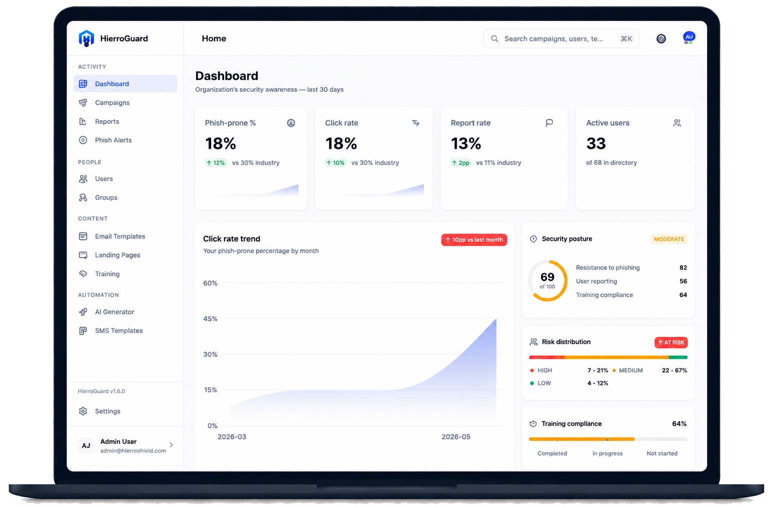Navigate to the Users page
Image resolution: width=776 pixels, height=507 pixels.
point(125,179)
